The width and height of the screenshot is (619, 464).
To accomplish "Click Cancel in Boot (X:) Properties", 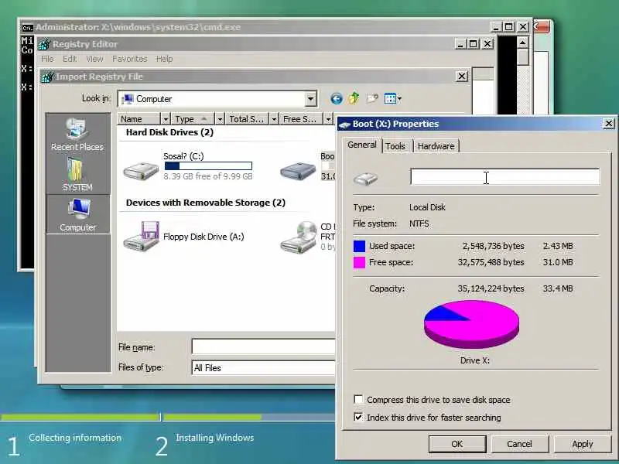I will 519,444.
